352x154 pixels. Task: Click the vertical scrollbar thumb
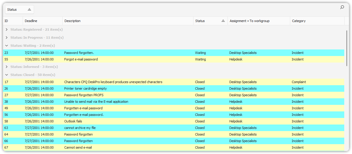click(347, 48)
